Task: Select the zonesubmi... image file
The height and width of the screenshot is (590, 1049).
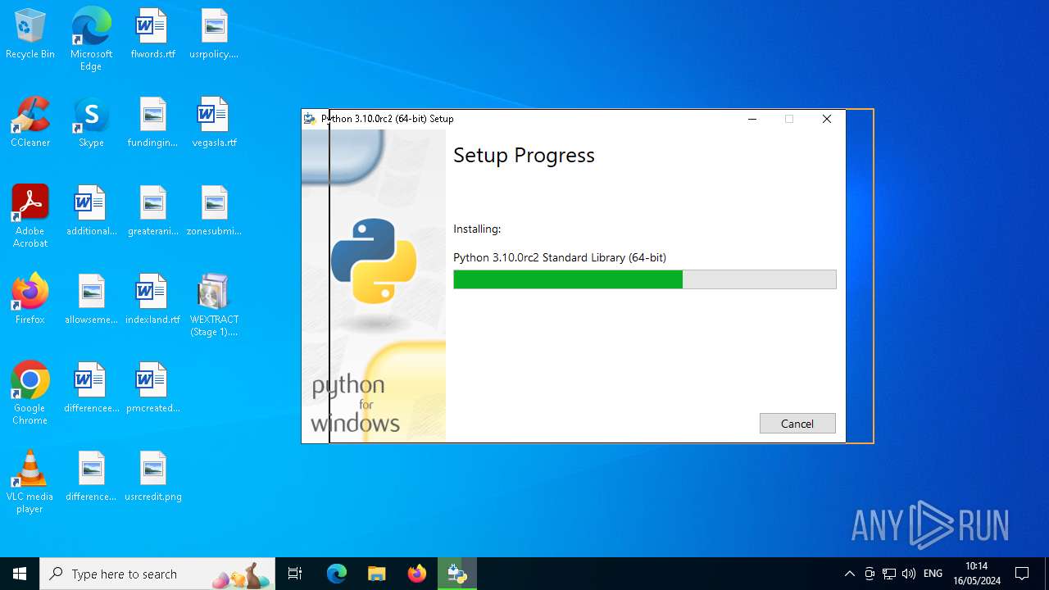Action: click(x=214, y=211)
